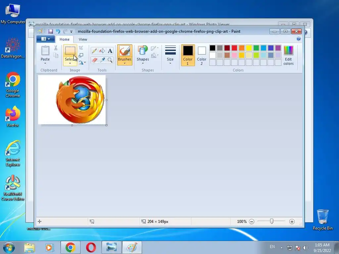Click the Copy icon in Clipboard group
Image resolution: width=339 pixels, height=254 pixels.
pos(56,55)
